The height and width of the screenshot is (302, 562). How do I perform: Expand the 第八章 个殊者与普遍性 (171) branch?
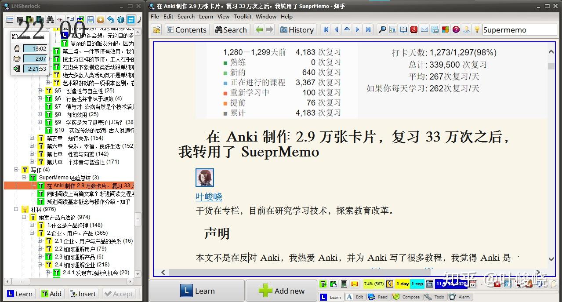point(32,162)
